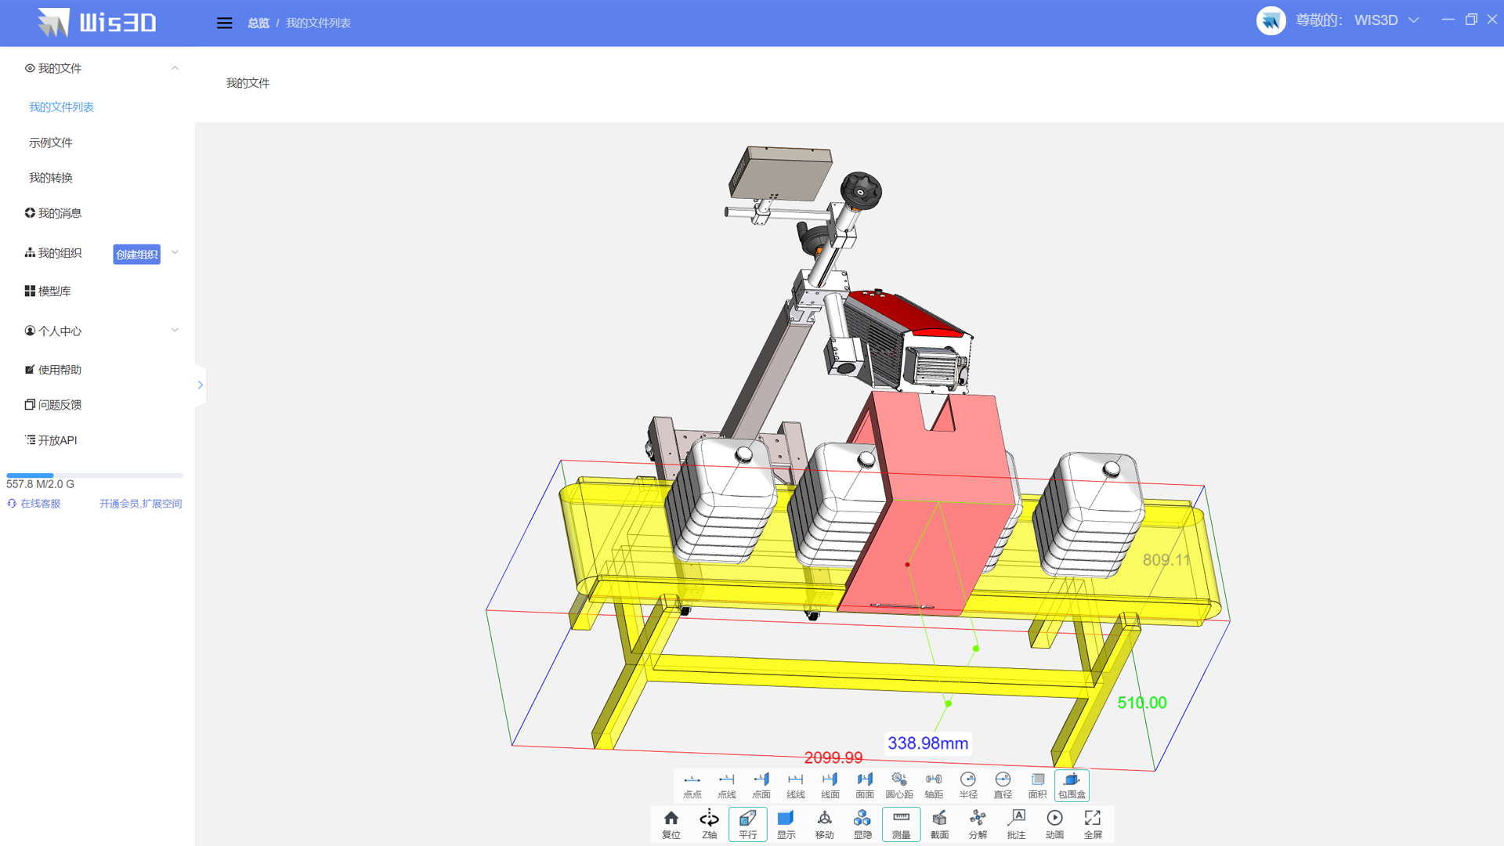
Task: Enter 全屏 fullscreen mode
Action: [1093, 824]
